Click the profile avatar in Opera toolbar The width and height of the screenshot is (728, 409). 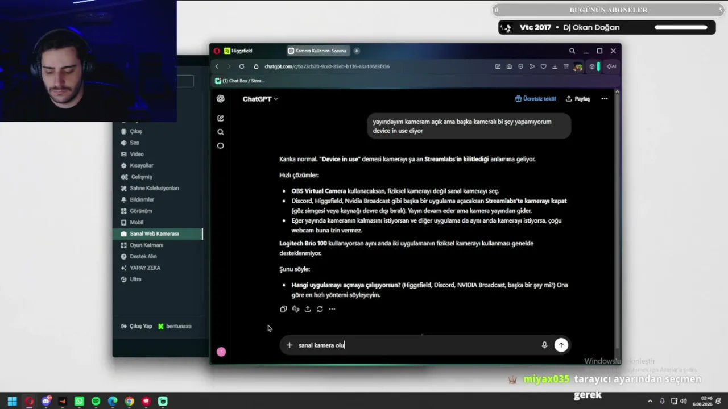point(578,66)
